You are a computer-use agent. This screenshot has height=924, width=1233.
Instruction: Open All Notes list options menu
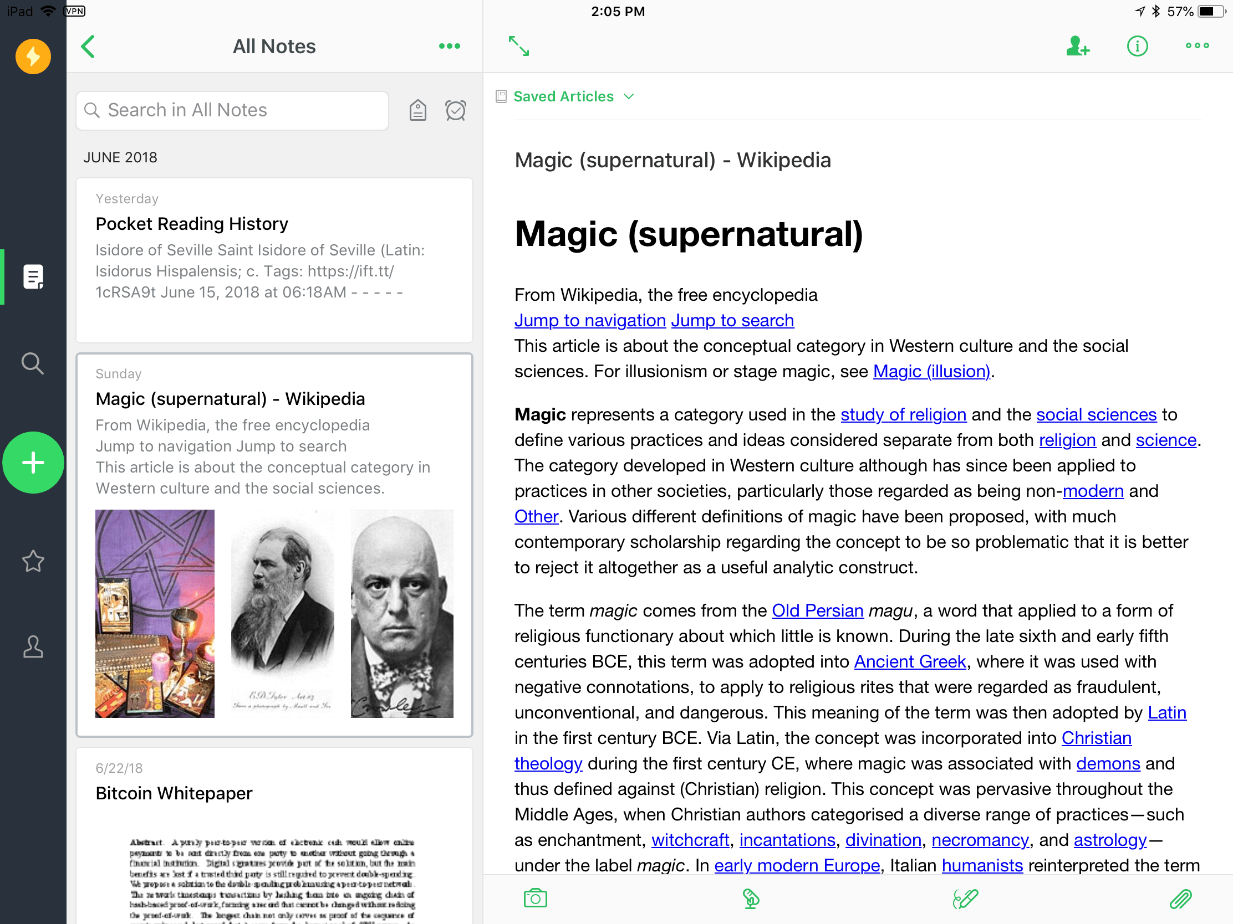pos(449,46)
